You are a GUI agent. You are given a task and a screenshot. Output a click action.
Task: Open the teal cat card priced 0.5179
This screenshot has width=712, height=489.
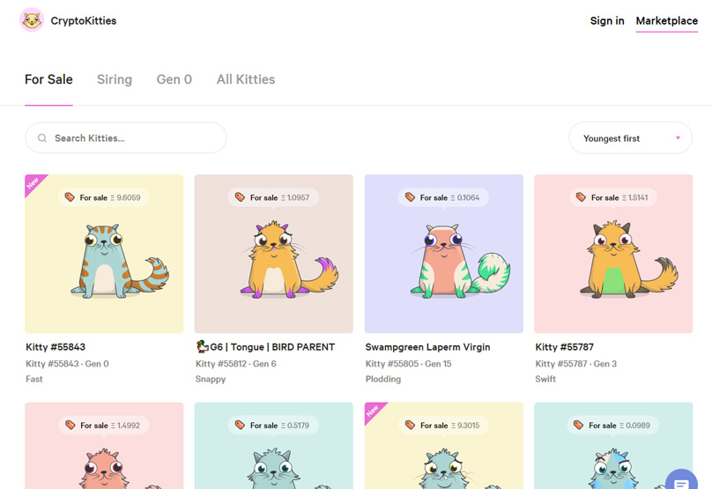[274, 446]
